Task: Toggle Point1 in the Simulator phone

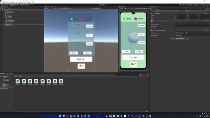Action: coord(127,19)
